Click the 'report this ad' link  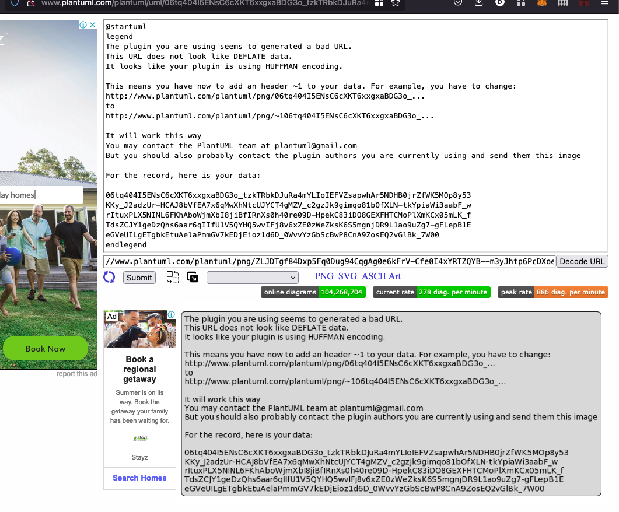pyautogui.click(x=76, y=374)
